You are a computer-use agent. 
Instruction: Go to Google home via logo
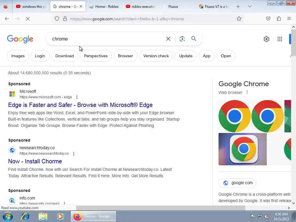click(20, 39)
